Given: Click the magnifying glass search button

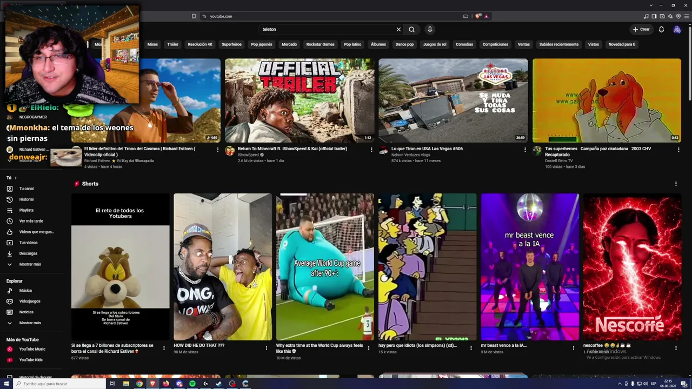Looking at the screenshot, I should coord(411,29).
